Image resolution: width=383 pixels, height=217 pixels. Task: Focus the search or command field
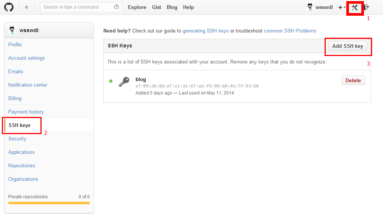[x=77, y=7]
